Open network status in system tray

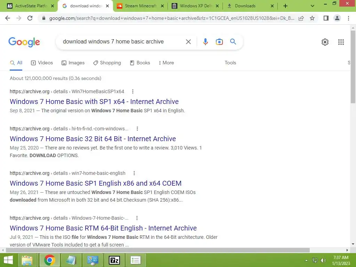(315, 260)
